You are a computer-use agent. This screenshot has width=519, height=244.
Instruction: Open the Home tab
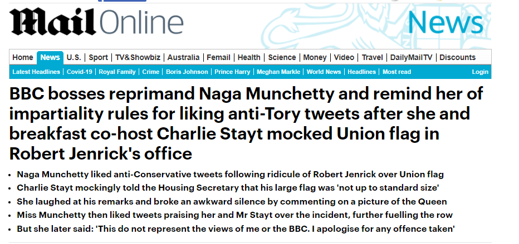(23, 57)
